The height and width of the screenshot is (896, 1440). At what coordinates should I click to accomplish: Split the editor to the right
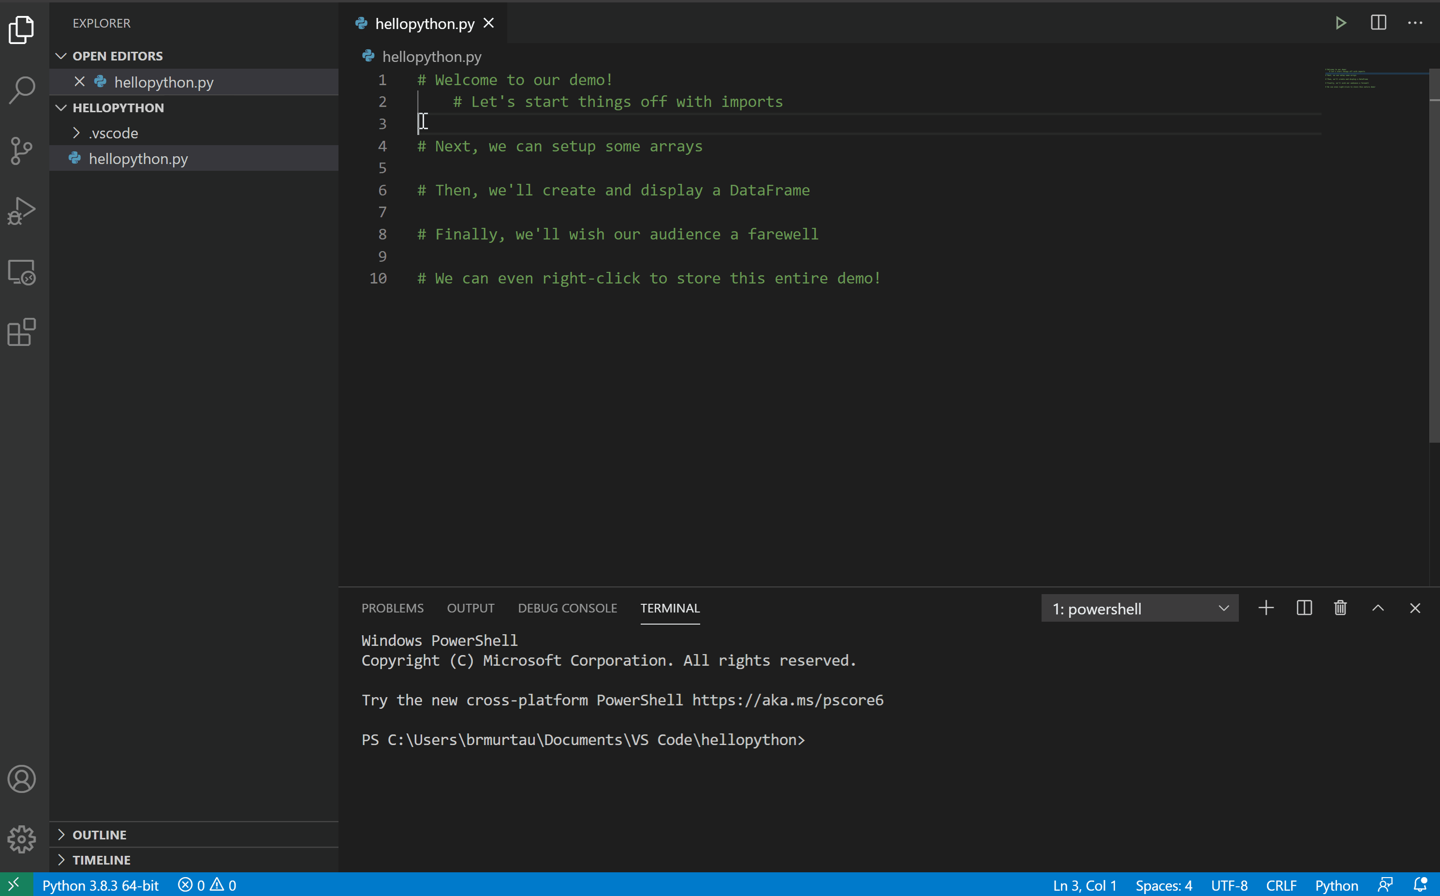[x=1378, y=23]
